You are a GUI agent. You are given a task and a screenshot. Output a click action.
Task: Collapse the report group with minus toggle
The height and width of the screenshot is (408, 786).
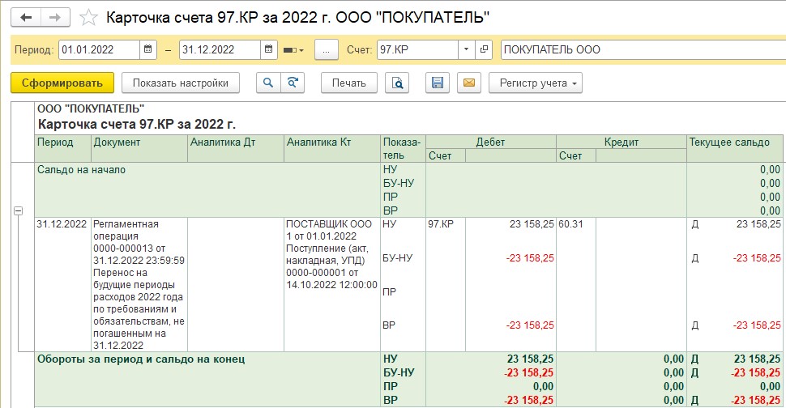18,210
